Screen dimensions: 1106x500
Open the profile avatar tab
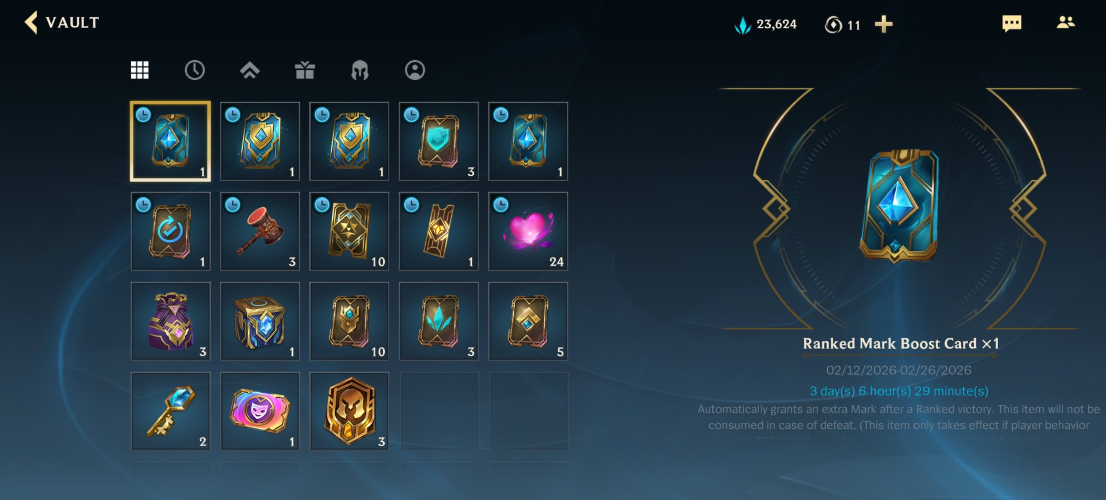click(415, 70)
